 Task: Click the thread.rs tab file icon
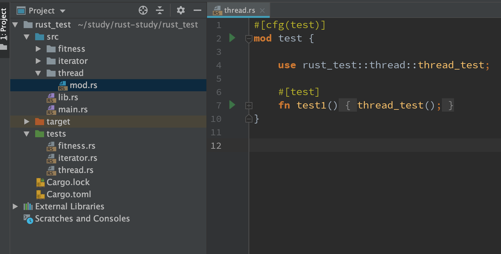tap(217, 11)
